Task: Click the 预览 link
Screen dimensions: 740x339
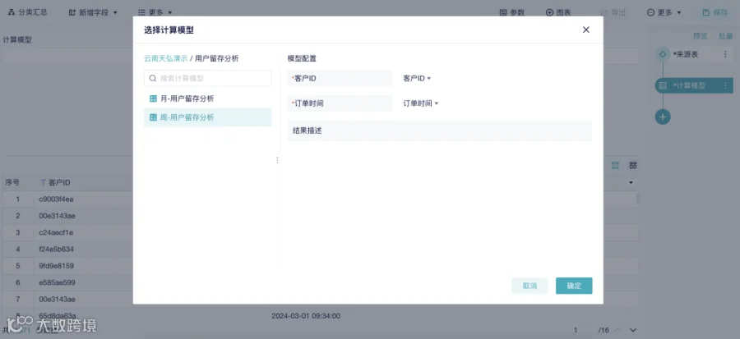Action: pyautogui.click(x=701, y=36)
